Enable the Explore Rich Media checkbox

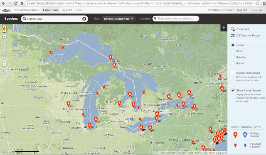click(233, 73)
